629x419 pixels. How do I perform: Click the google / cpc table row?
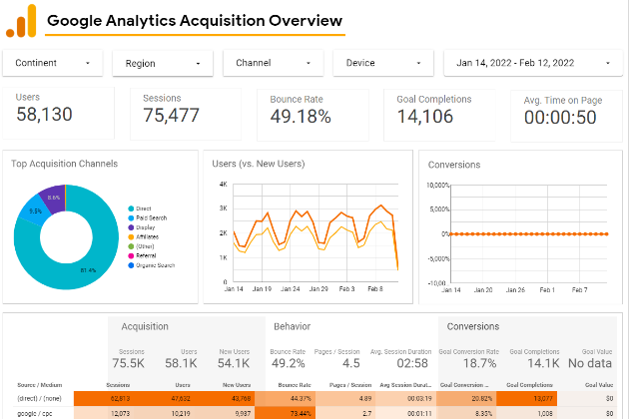[314, 413]
